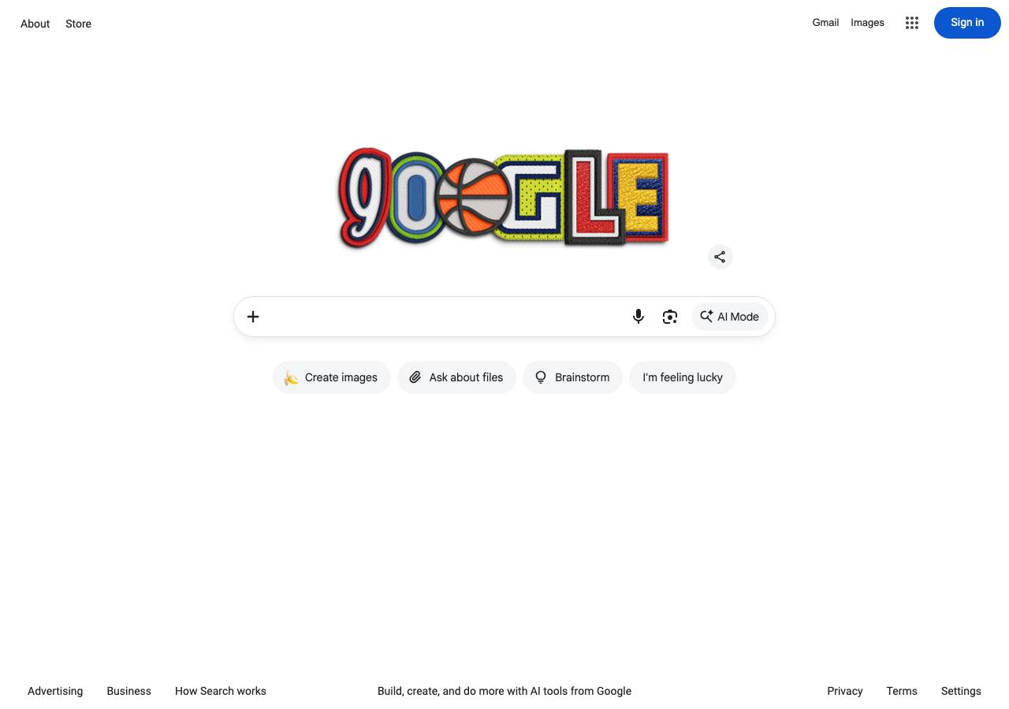
Task: Open How Search works page
Action: click(221, 691)
